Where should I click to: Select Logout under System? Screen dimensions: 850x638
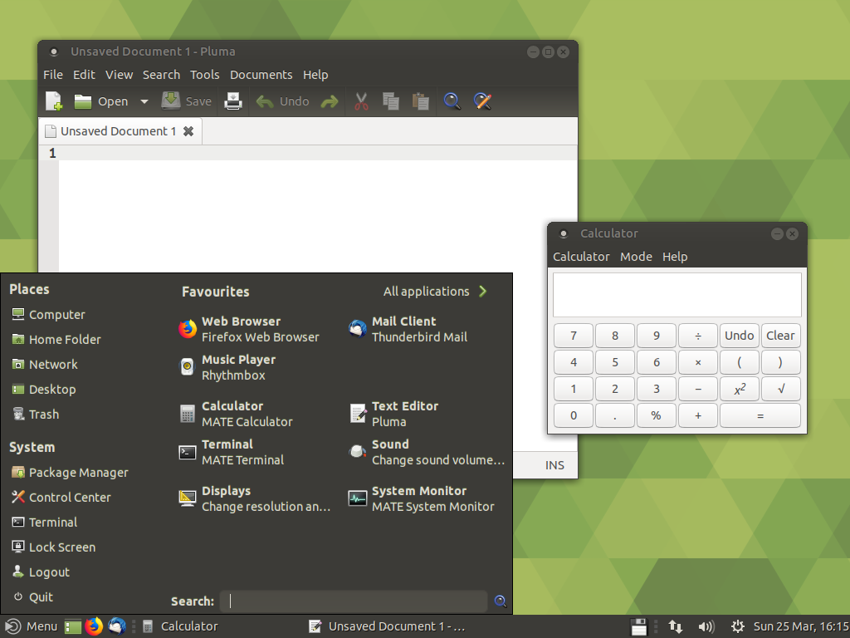pos(42,572)
